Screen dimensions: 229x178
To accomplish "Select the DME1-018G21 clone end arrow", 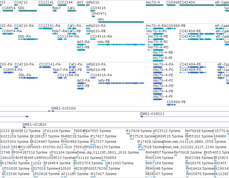I will [x=142, y=117].
